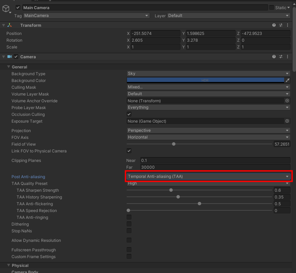The width and height of the screenshot is (296, 273).
Task: Open the Transform three-dot menu
Action: 287,25
